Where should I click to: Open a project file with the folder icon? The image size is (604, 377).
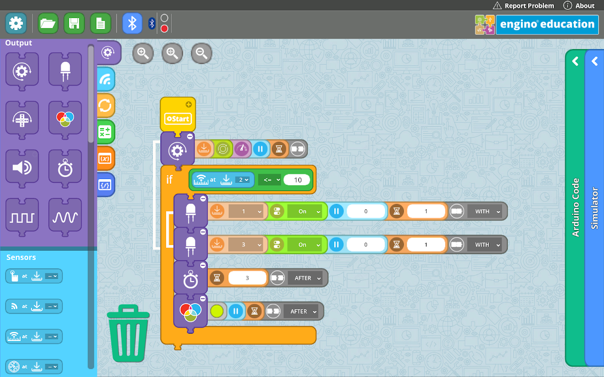click(48, 23)
